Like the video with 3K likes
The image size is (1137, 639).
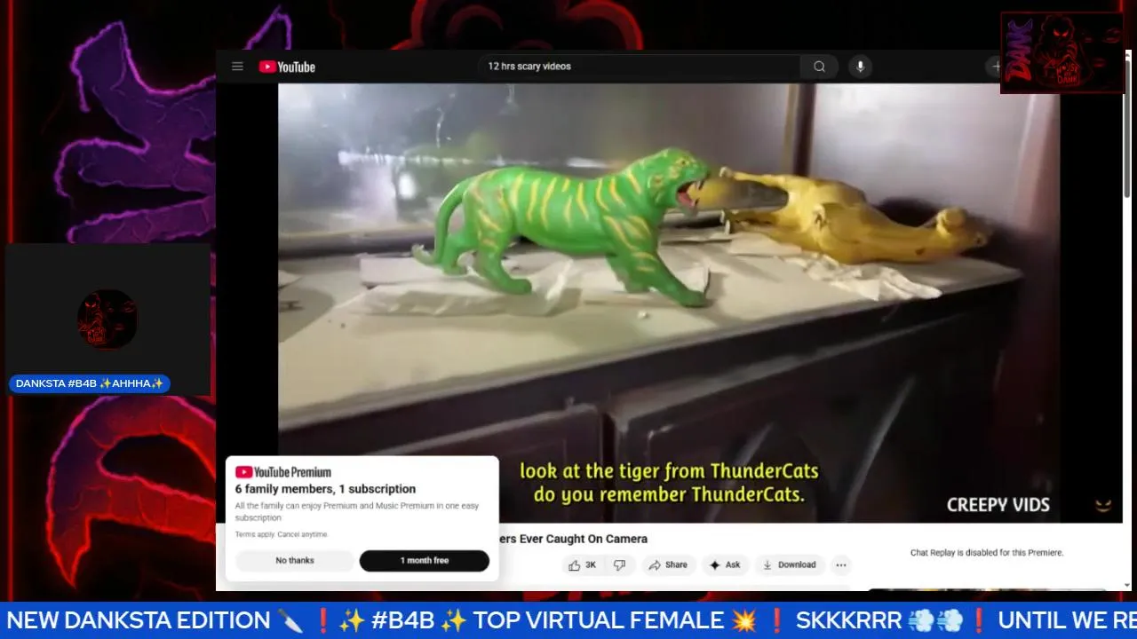(x=582, y=564)
